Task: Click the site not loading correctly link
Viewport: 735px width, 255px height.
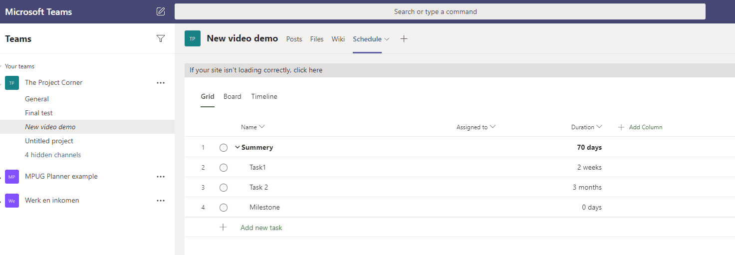Action: [x=256, y=70]
